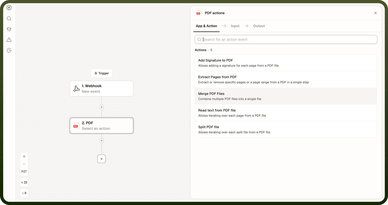Zoom in the canvas with plus button

(24, 156)
